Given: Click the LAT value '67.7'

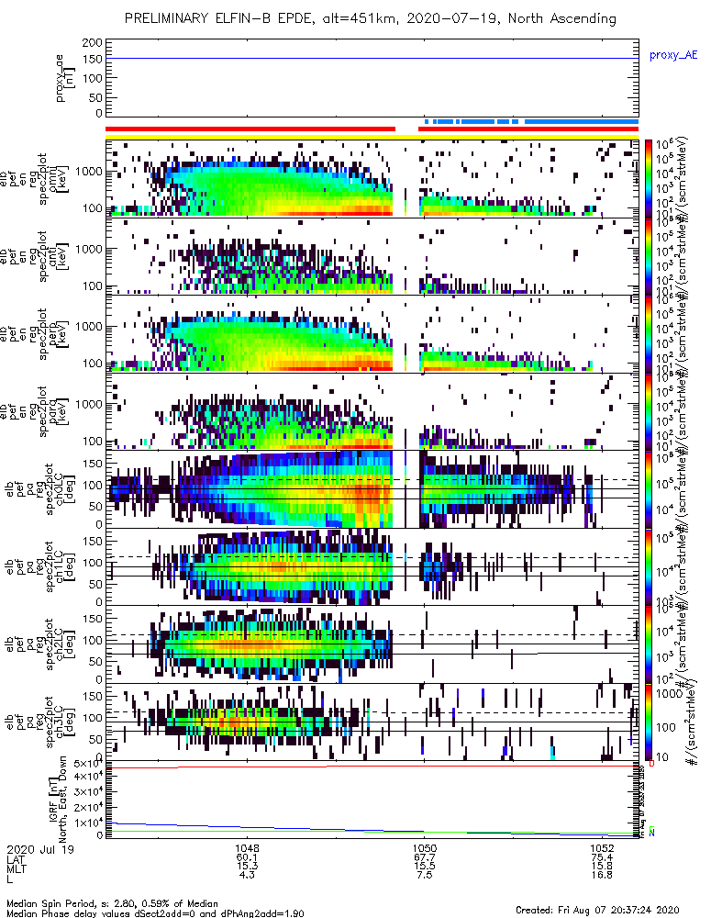Looking at the screenshot, I should click(x=424, y=857).
